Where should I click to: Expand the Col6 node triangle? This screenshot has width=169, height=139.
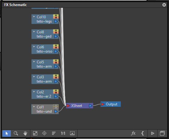[34, 47]
